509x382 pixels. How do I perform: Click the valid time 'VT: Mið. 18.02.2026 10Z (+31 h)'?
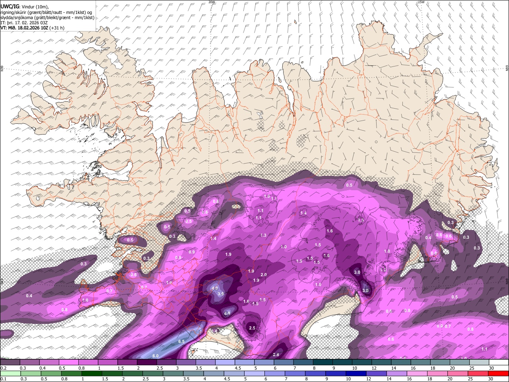[x=32, y=28]
